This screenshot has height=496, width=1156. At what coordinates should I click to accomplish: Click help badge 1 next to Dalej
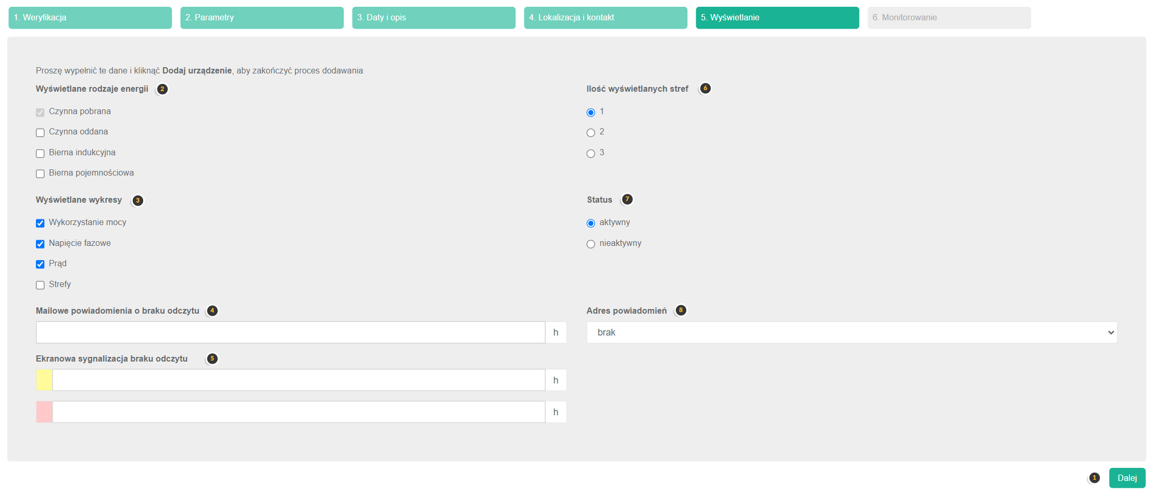(1095, 478)
